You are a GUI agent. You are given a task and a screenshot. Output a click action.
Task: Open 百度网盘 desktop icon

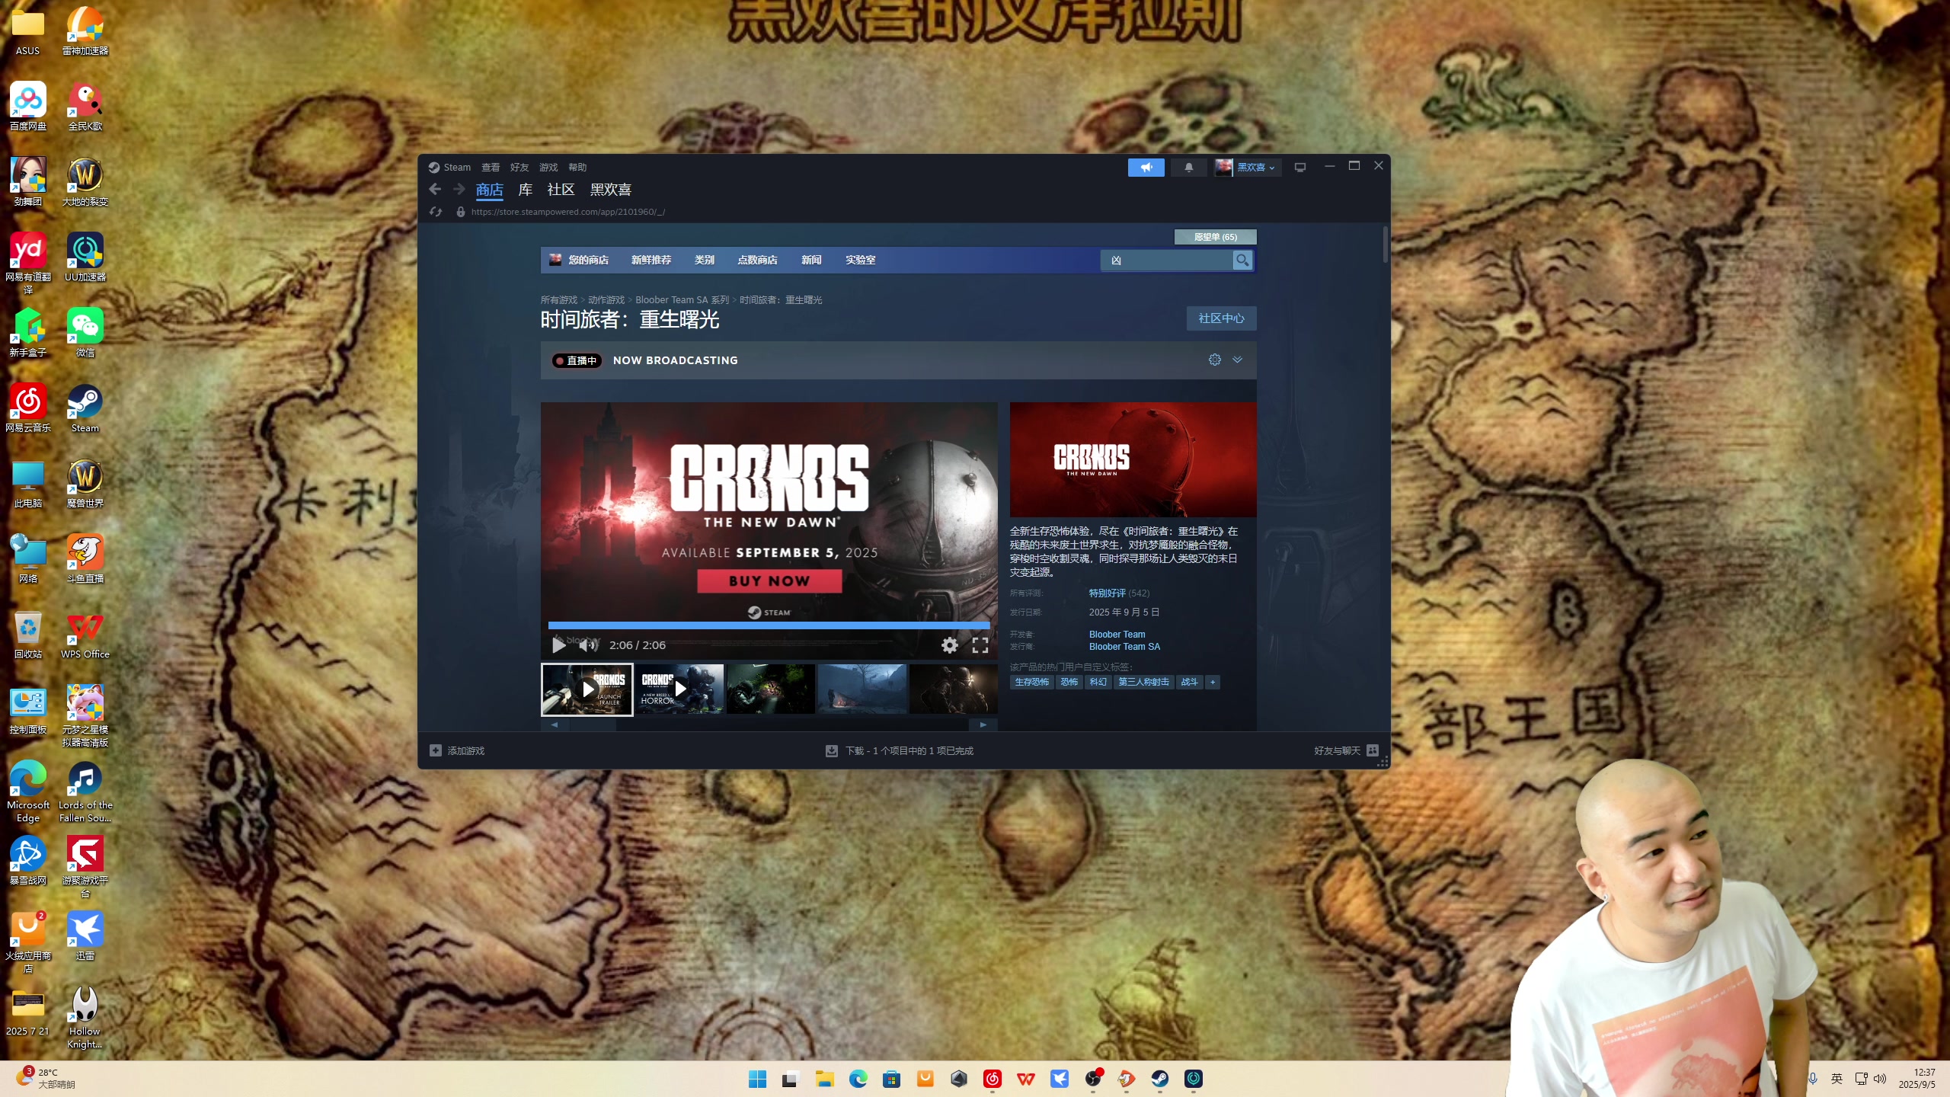tap(28, 107)
